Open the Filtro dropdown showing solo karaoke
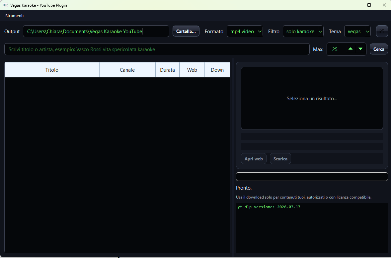 pyautogui.click(x=303, y=32)
